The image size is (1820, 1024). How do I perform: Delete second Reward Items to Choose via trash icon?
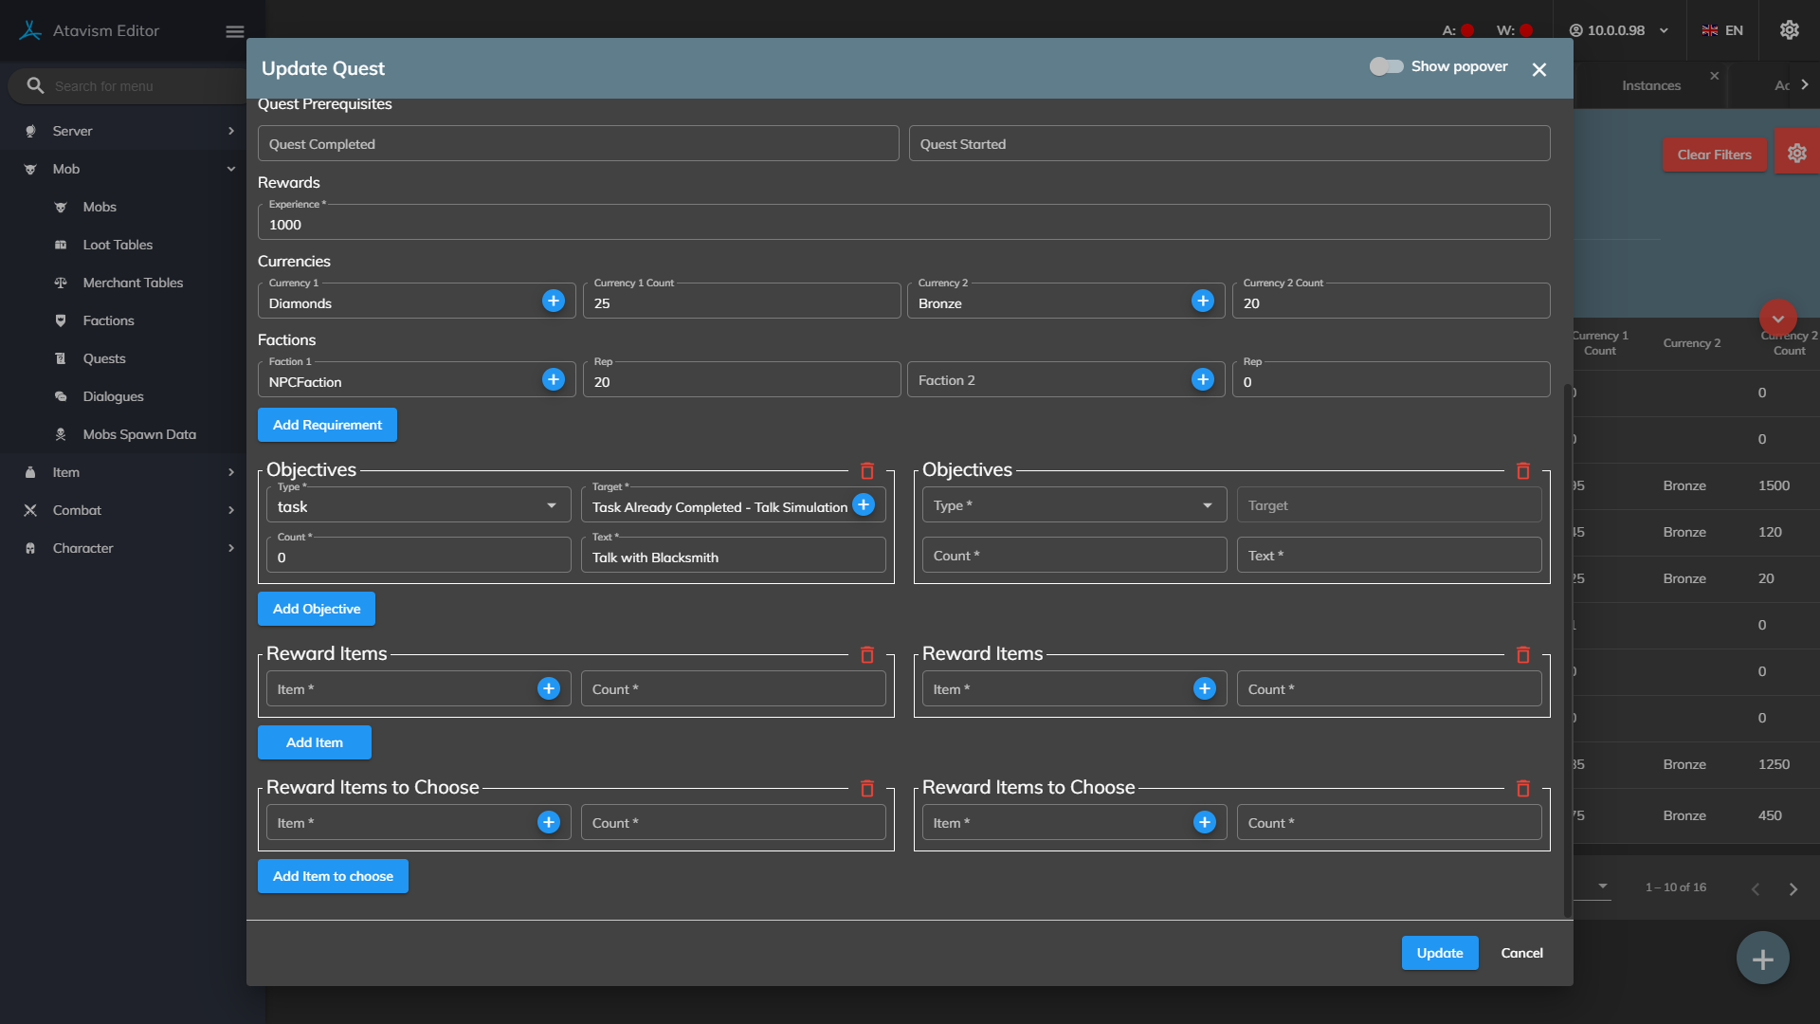tap(1522, 789)
